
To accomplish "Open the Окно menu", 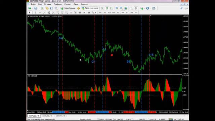I will click(76, 4).
